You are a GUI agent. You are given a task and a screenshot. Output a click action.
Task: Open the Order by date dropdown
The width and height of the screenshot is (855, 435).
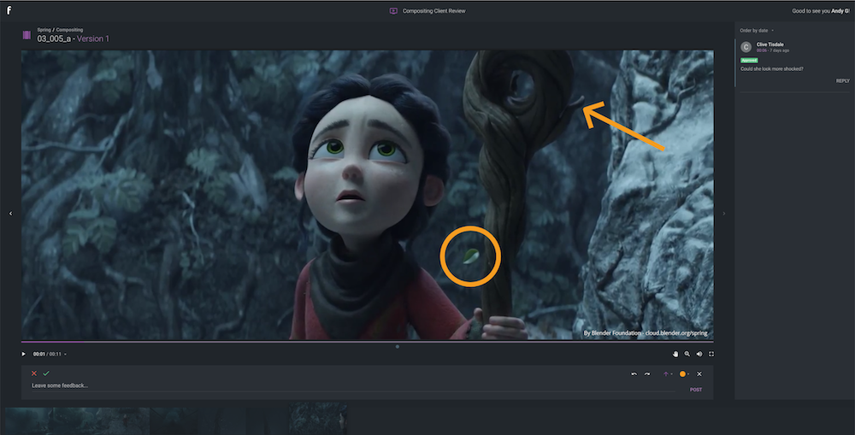pos(757,31)
